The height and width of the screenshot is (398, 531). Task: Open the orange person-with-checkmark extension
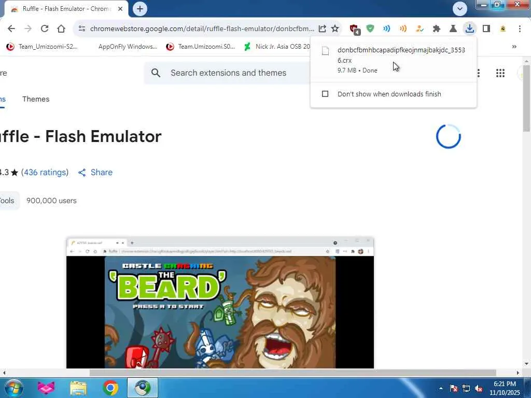click(420, 29)
